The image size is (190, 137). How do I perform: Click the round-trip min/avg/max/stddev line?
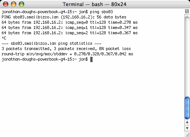(67, 54)
